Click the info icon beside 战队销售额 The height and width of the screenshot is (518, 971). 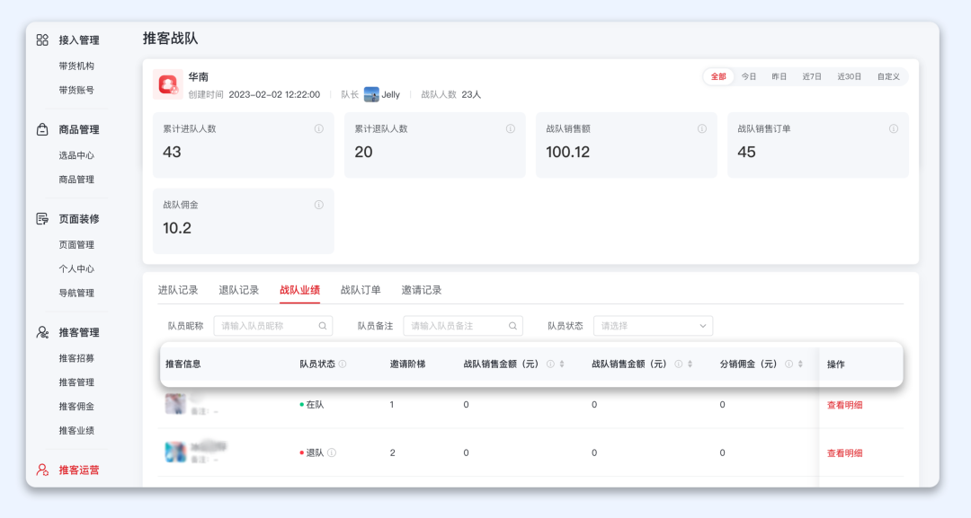click(x=703, y=127)
